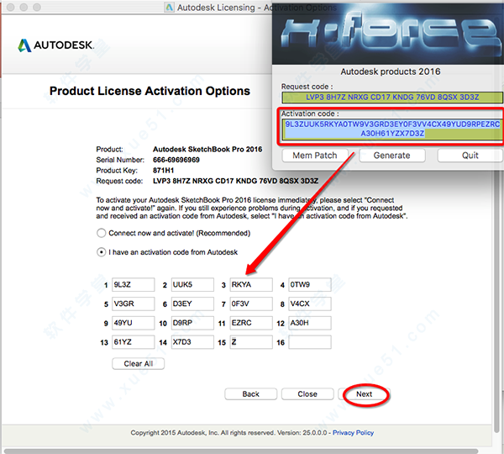Click the keygen Activation code field

[392, 129]
